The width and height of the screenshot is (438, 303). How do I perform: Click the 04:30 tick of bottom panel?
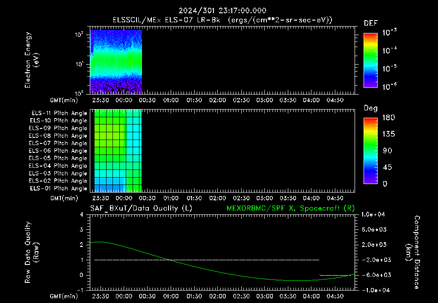point(334,296)
